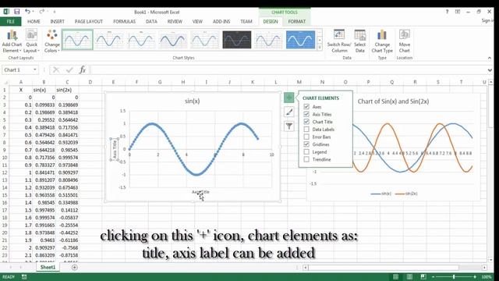Open the Quick Layout gallery
The height and width of the screenshot is (281, 499).
tap(31, 41)
